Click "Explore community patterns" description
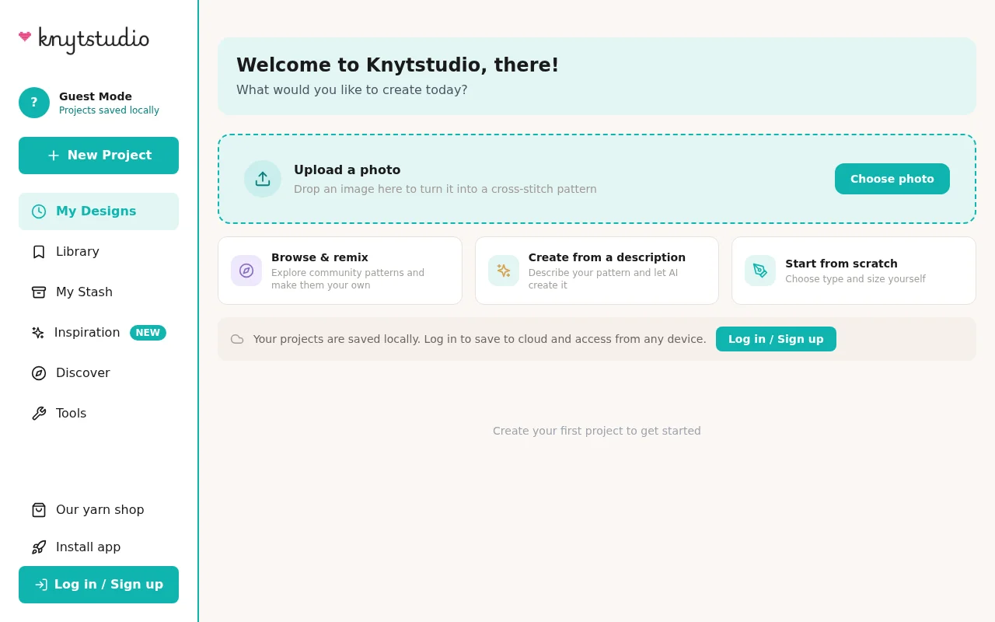995x622 pixels. pyautogui.click(x=347, y=279)
